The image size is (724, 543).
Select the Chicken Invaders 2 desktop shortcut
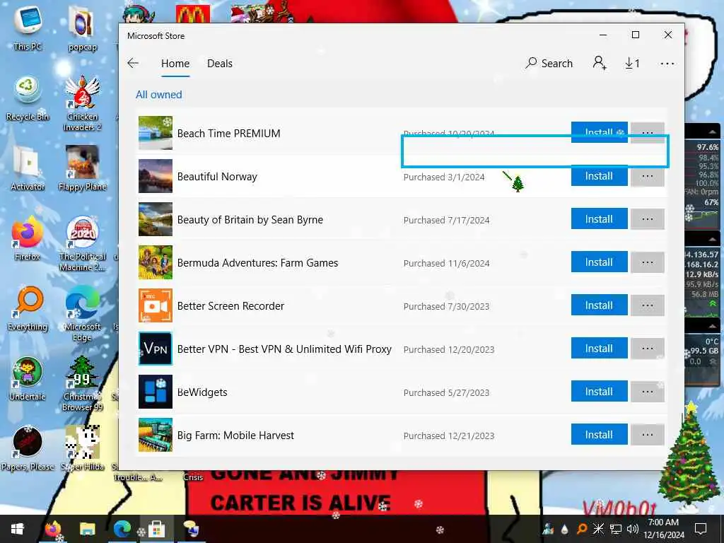[x=82, y=103]
